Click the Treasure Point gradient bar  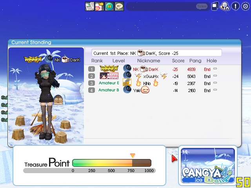(x=112, y=163)
